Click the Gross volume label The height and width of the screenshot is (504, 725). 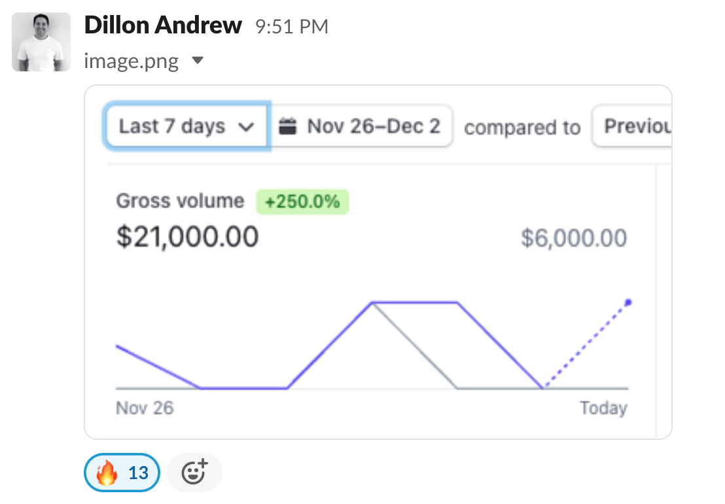click(x=180, y=201)
